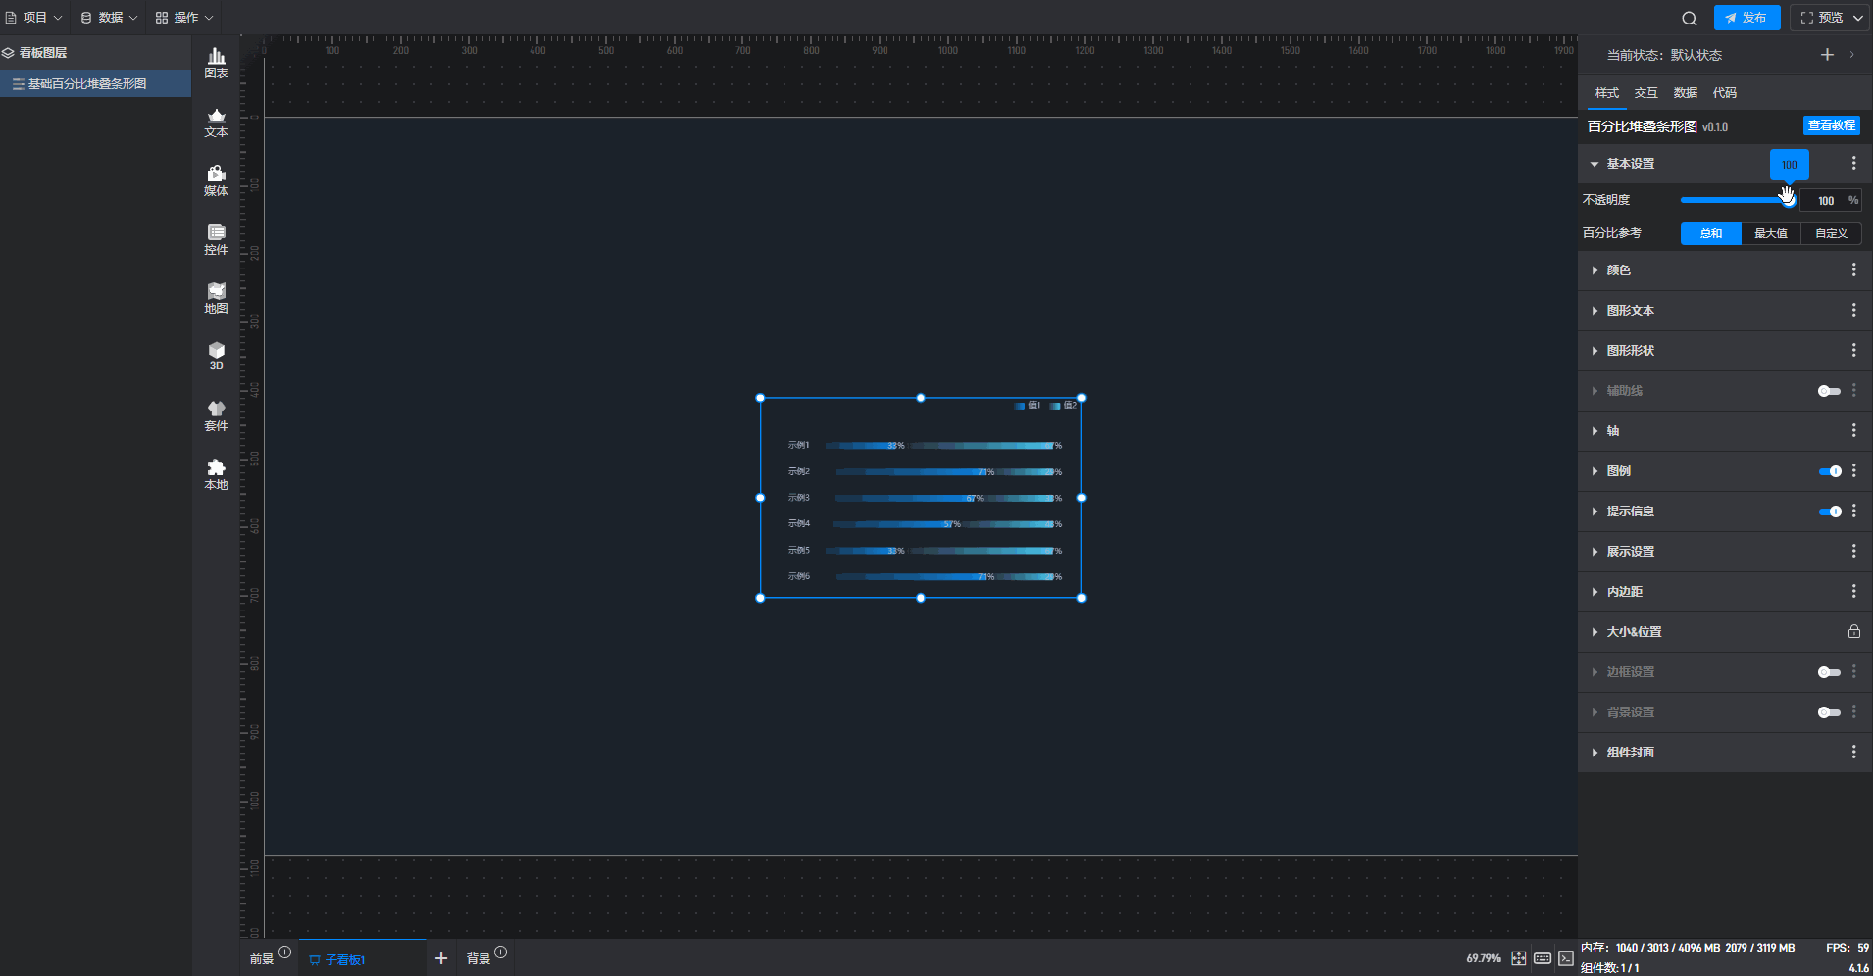This screenshot has width=1873, height=976.
Task: Click the 查看教程 tutorial button
Action: coord(1831,125)
